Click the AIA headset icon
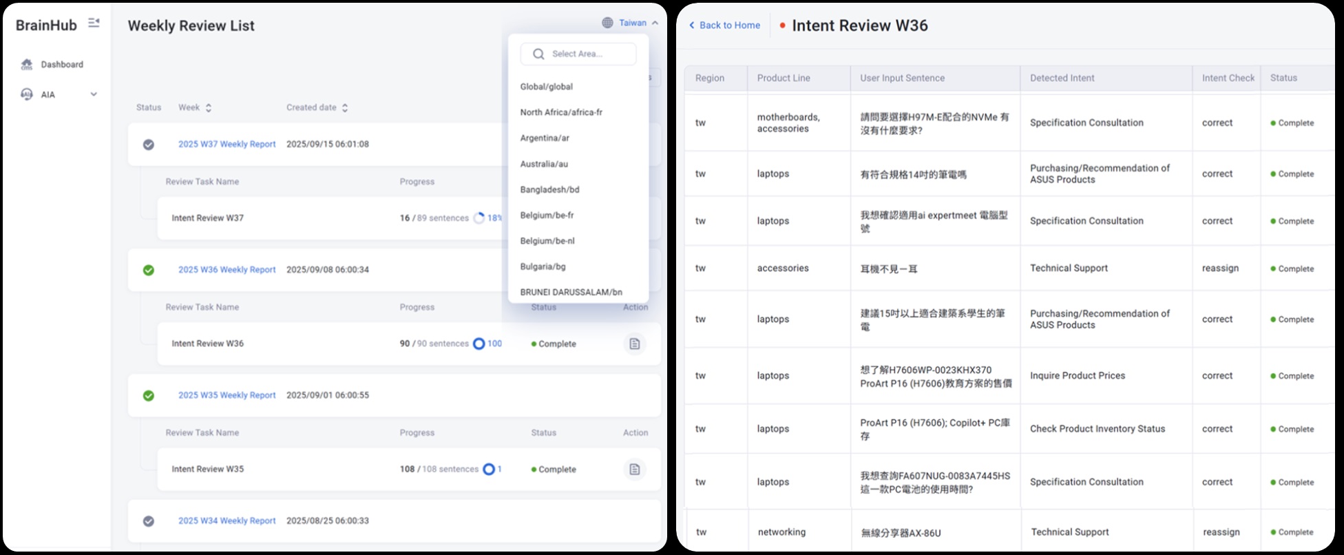1344x555 pixels. 27,94
